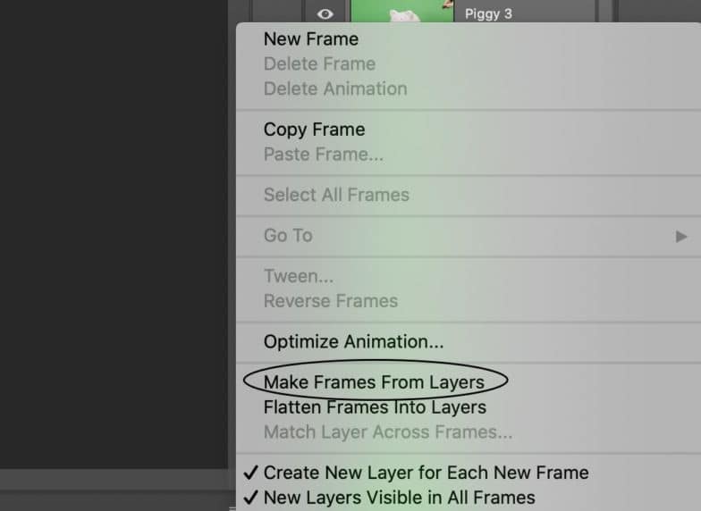The image size is (701, 511).
Task: Open the Tween... dialog option
Action: click(x=298, y=276)
